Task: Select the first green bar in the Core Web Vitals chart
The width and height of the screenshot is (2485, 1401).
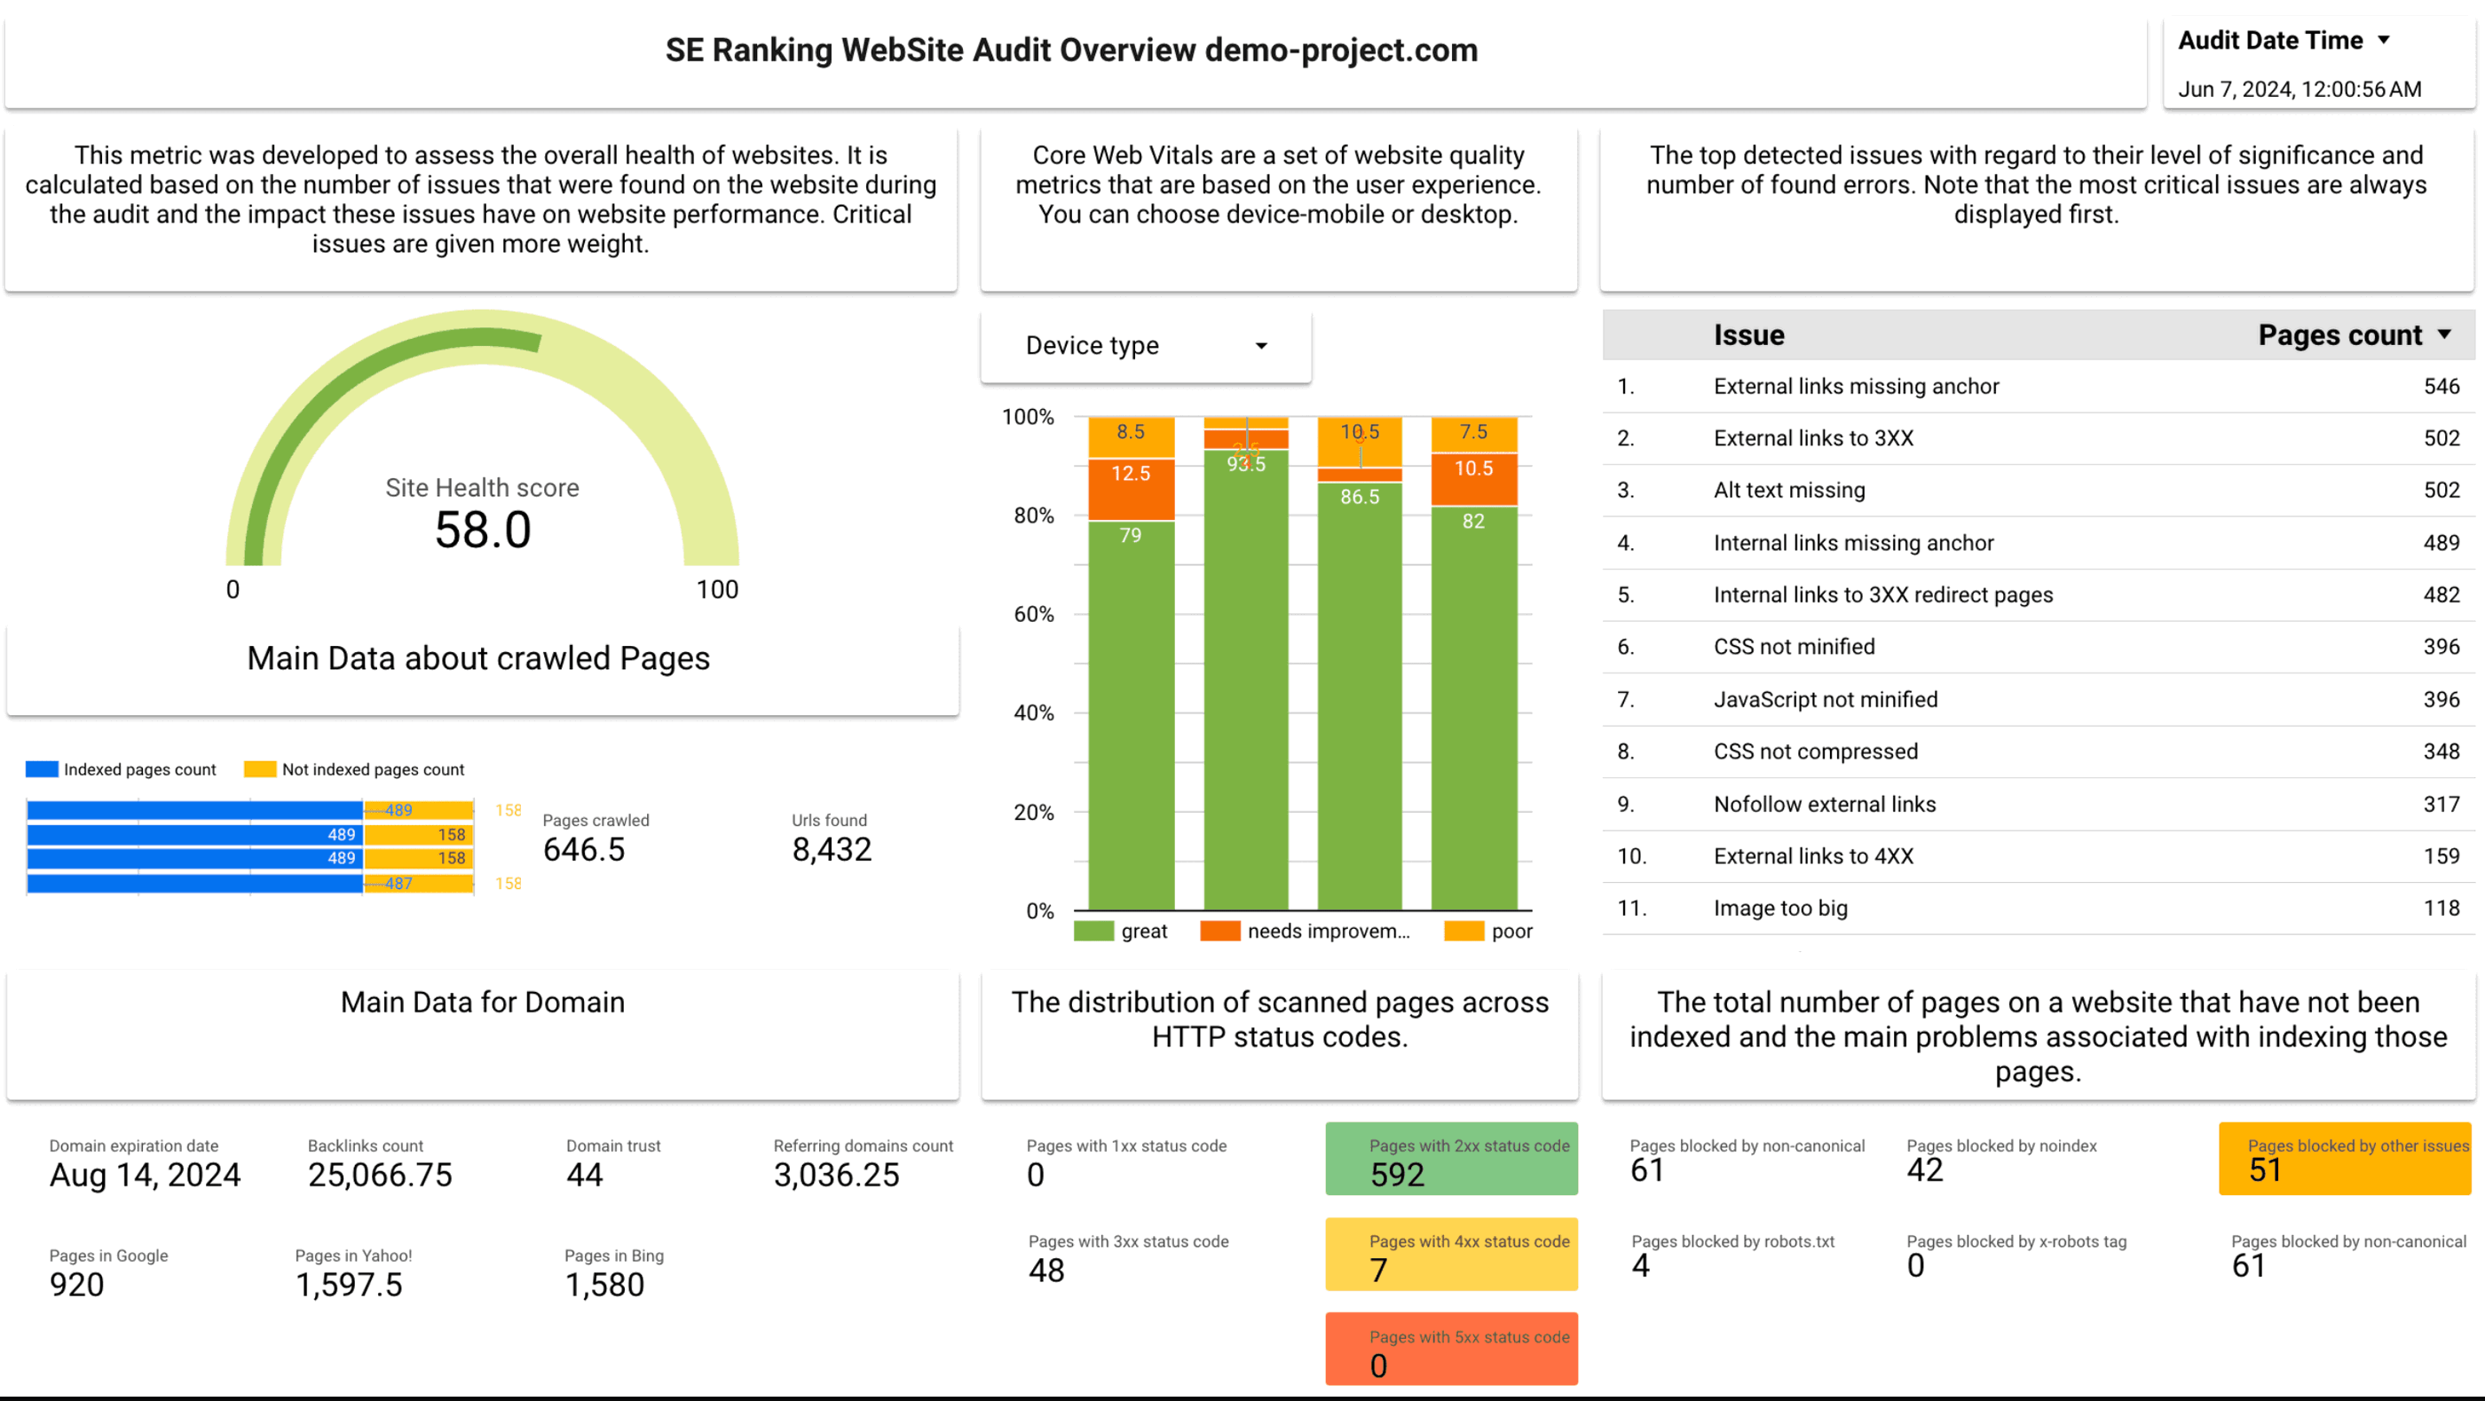Action: [x=1132, y=713]
